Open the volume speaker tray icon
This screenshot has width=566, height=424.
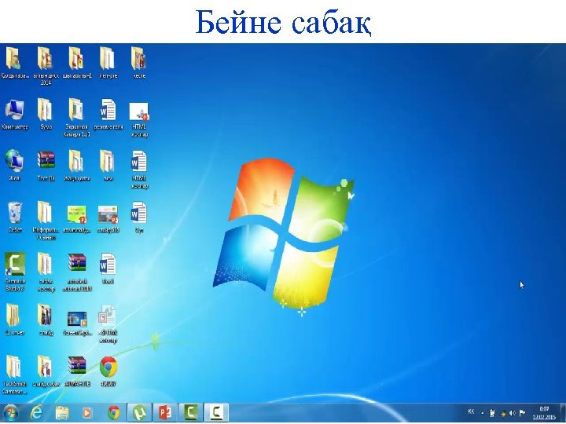click(512, 413)
